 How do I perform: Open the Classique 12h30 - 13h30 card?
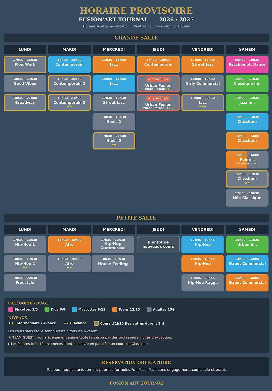pos(247,122)
